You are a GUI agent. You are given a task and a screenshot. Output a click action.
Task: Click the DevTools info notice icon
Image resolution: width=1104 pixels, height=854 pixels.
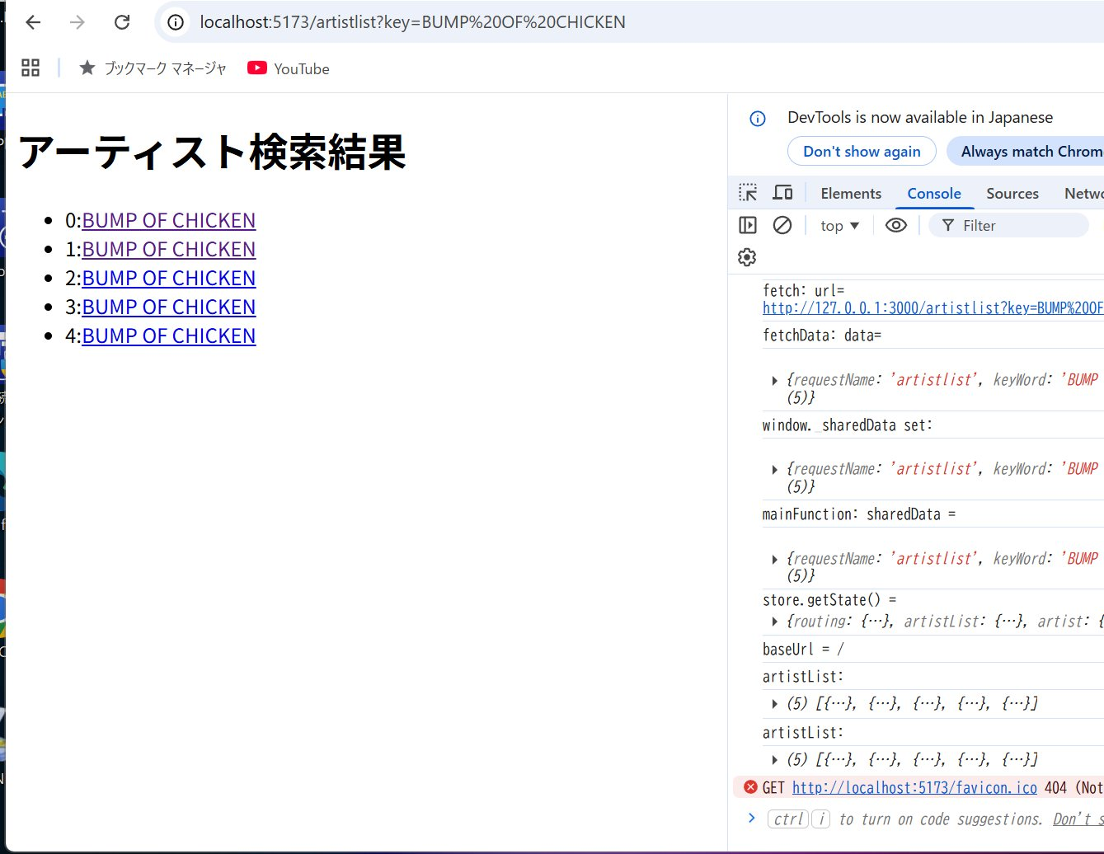coord(758,118)
